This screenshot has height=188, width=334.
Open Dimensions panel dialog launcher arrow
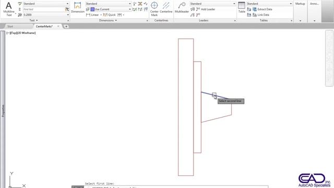(x=147, y=21)
